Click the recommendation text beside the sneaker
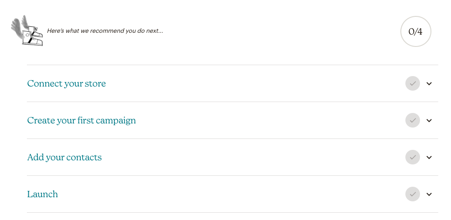 (x=105, y=31)
